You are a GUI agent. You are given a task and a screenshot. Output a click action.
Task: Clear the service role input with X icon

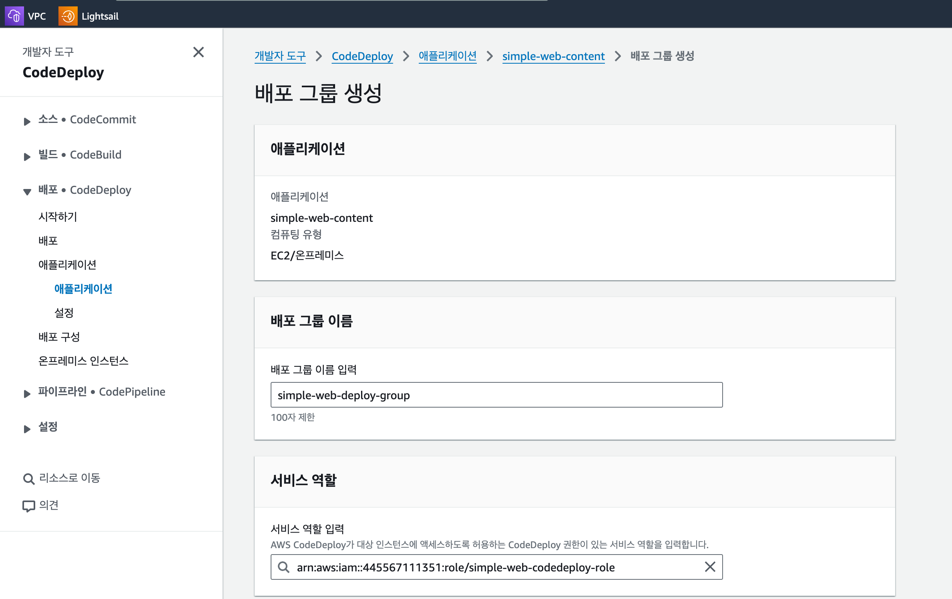[x=709, y=567]
